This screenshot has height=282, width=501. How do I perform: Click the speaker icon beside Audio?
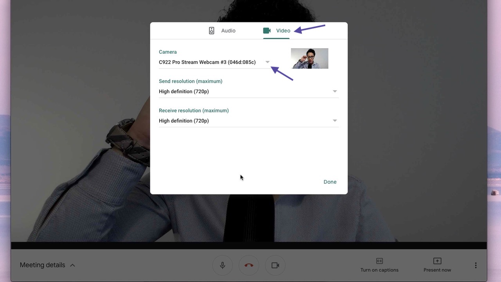211,30
